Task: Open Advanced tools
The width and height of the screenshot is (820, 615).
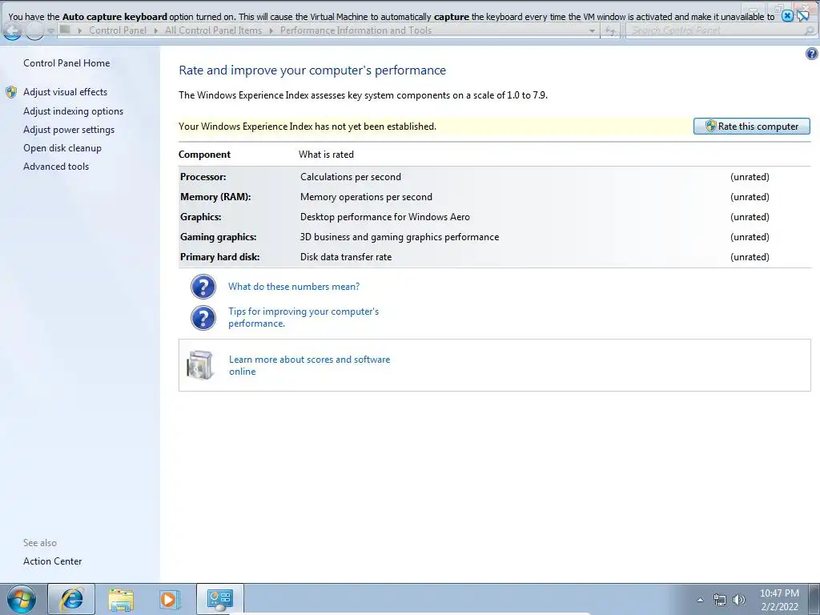Action: pos(56,167)
